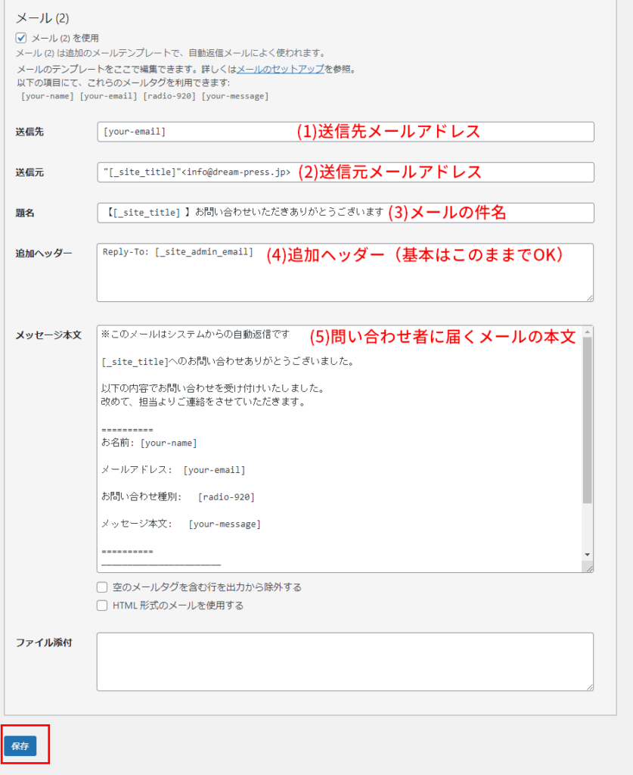Click the message body scrollbar up arrow

pos(588,331)
